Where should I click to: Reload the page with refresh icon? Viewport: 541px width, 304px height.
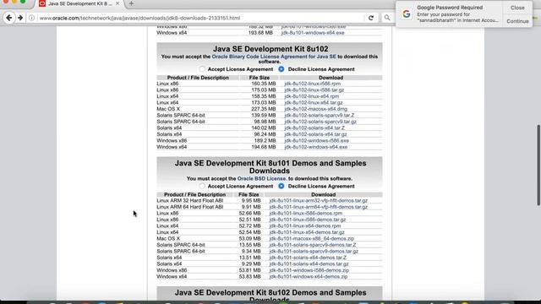tap(371, 18)
